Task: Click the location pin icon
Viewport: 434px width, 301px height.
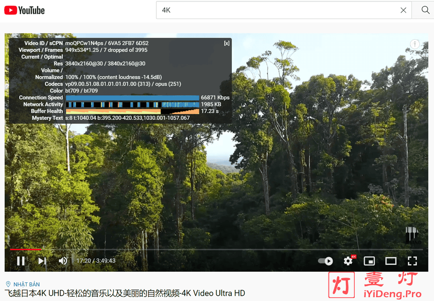Action: [8, 284]
